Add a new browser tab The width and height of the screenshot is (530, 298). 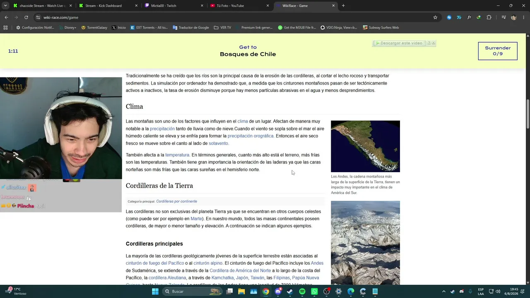[343, 6]
